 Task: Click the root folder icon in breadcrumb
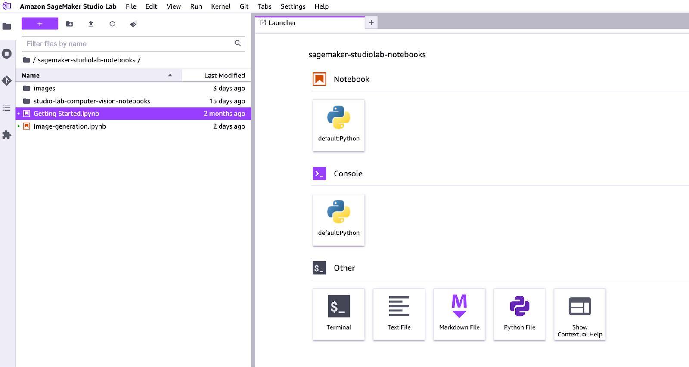pos(26,60)
